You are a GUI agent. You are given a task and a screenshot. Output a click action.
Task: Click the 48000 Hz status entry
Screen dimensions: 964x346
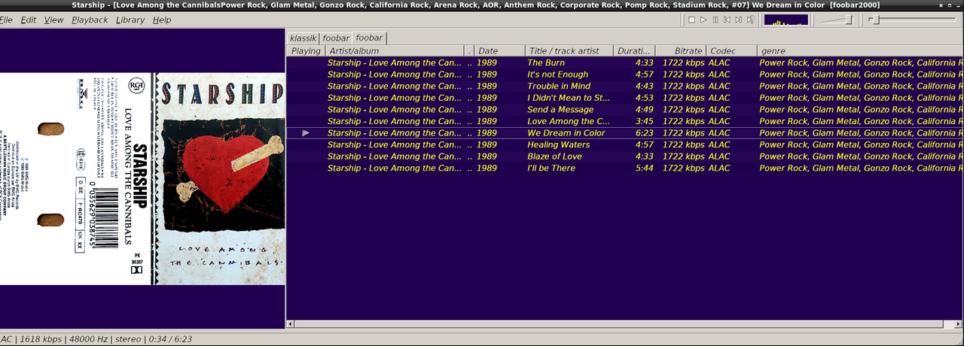click(x=88, y=339)
